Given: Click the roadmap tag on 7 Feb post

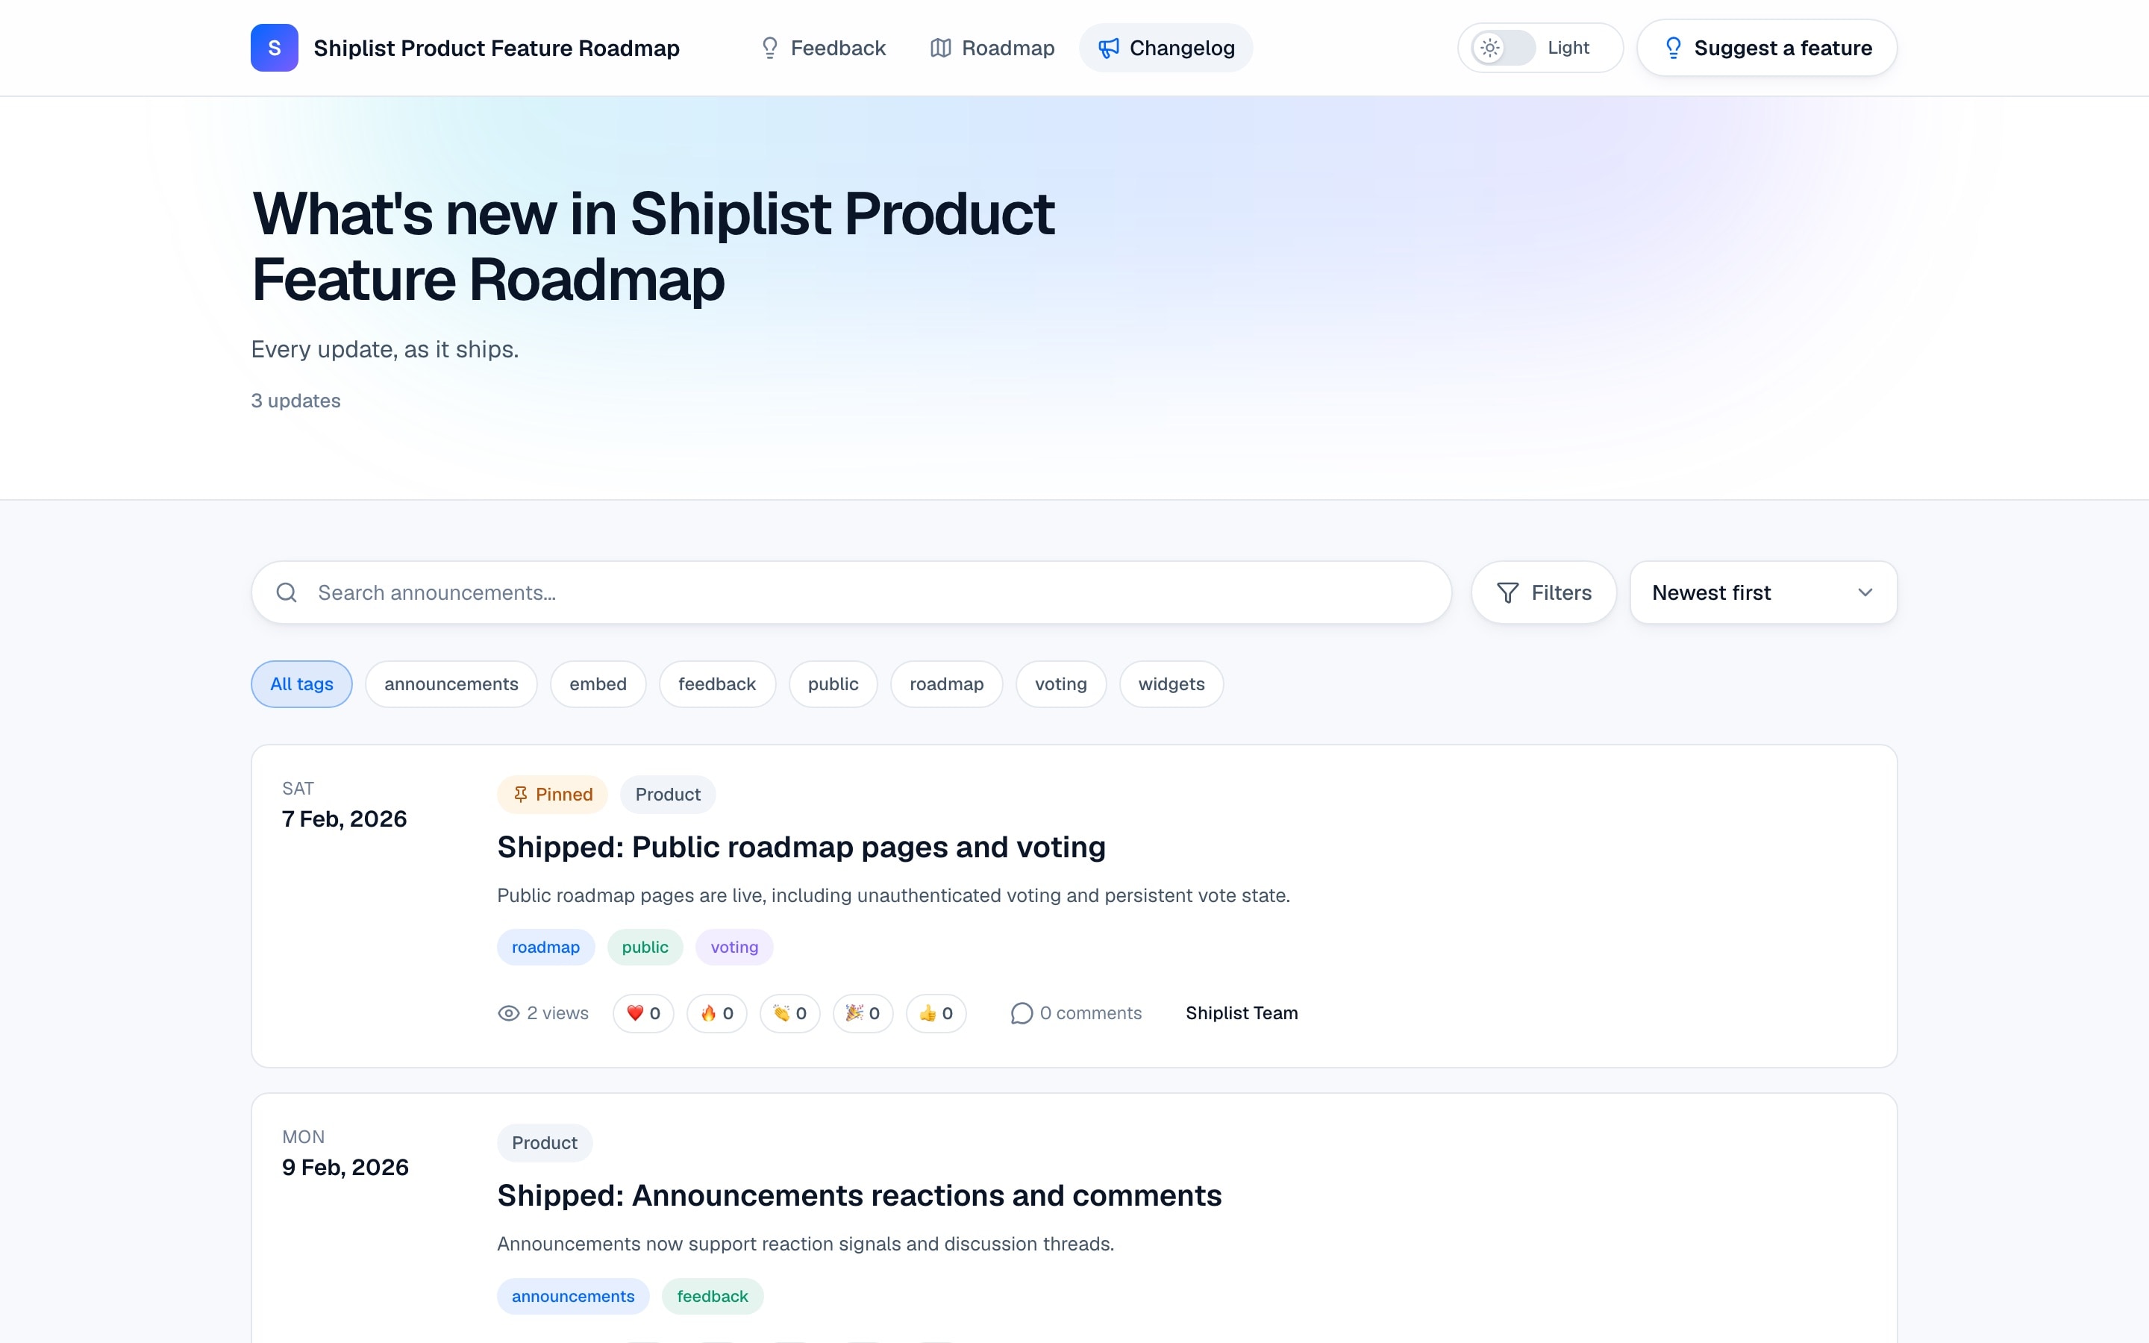Looking at the screenshot, I should click(545, 947).
